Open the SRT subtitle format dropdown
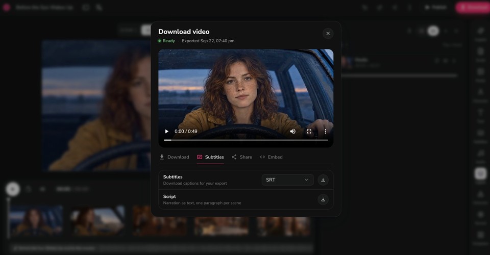Image resolution: width=490 pixels, height=255 pixels. click(287, 180)
